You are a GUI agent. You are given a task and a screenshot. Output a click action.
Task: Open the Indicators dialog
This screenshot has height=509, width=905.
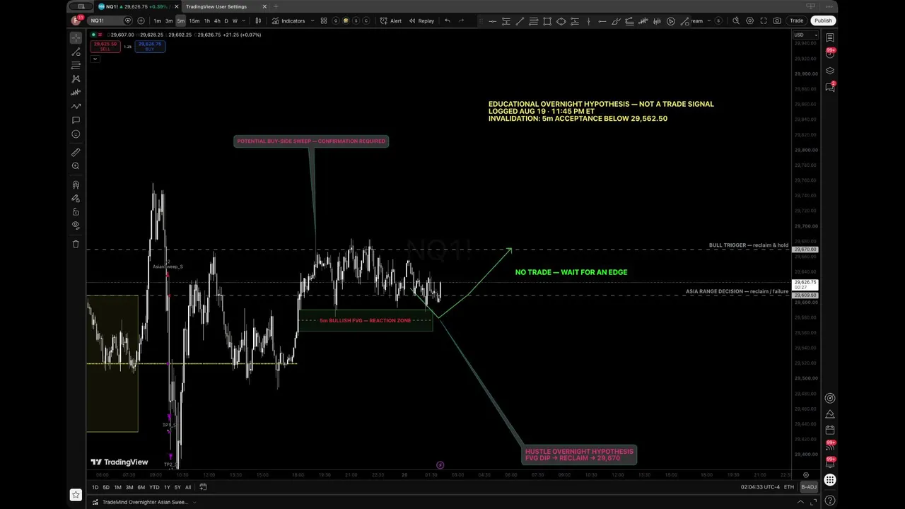tap(288, 21)
